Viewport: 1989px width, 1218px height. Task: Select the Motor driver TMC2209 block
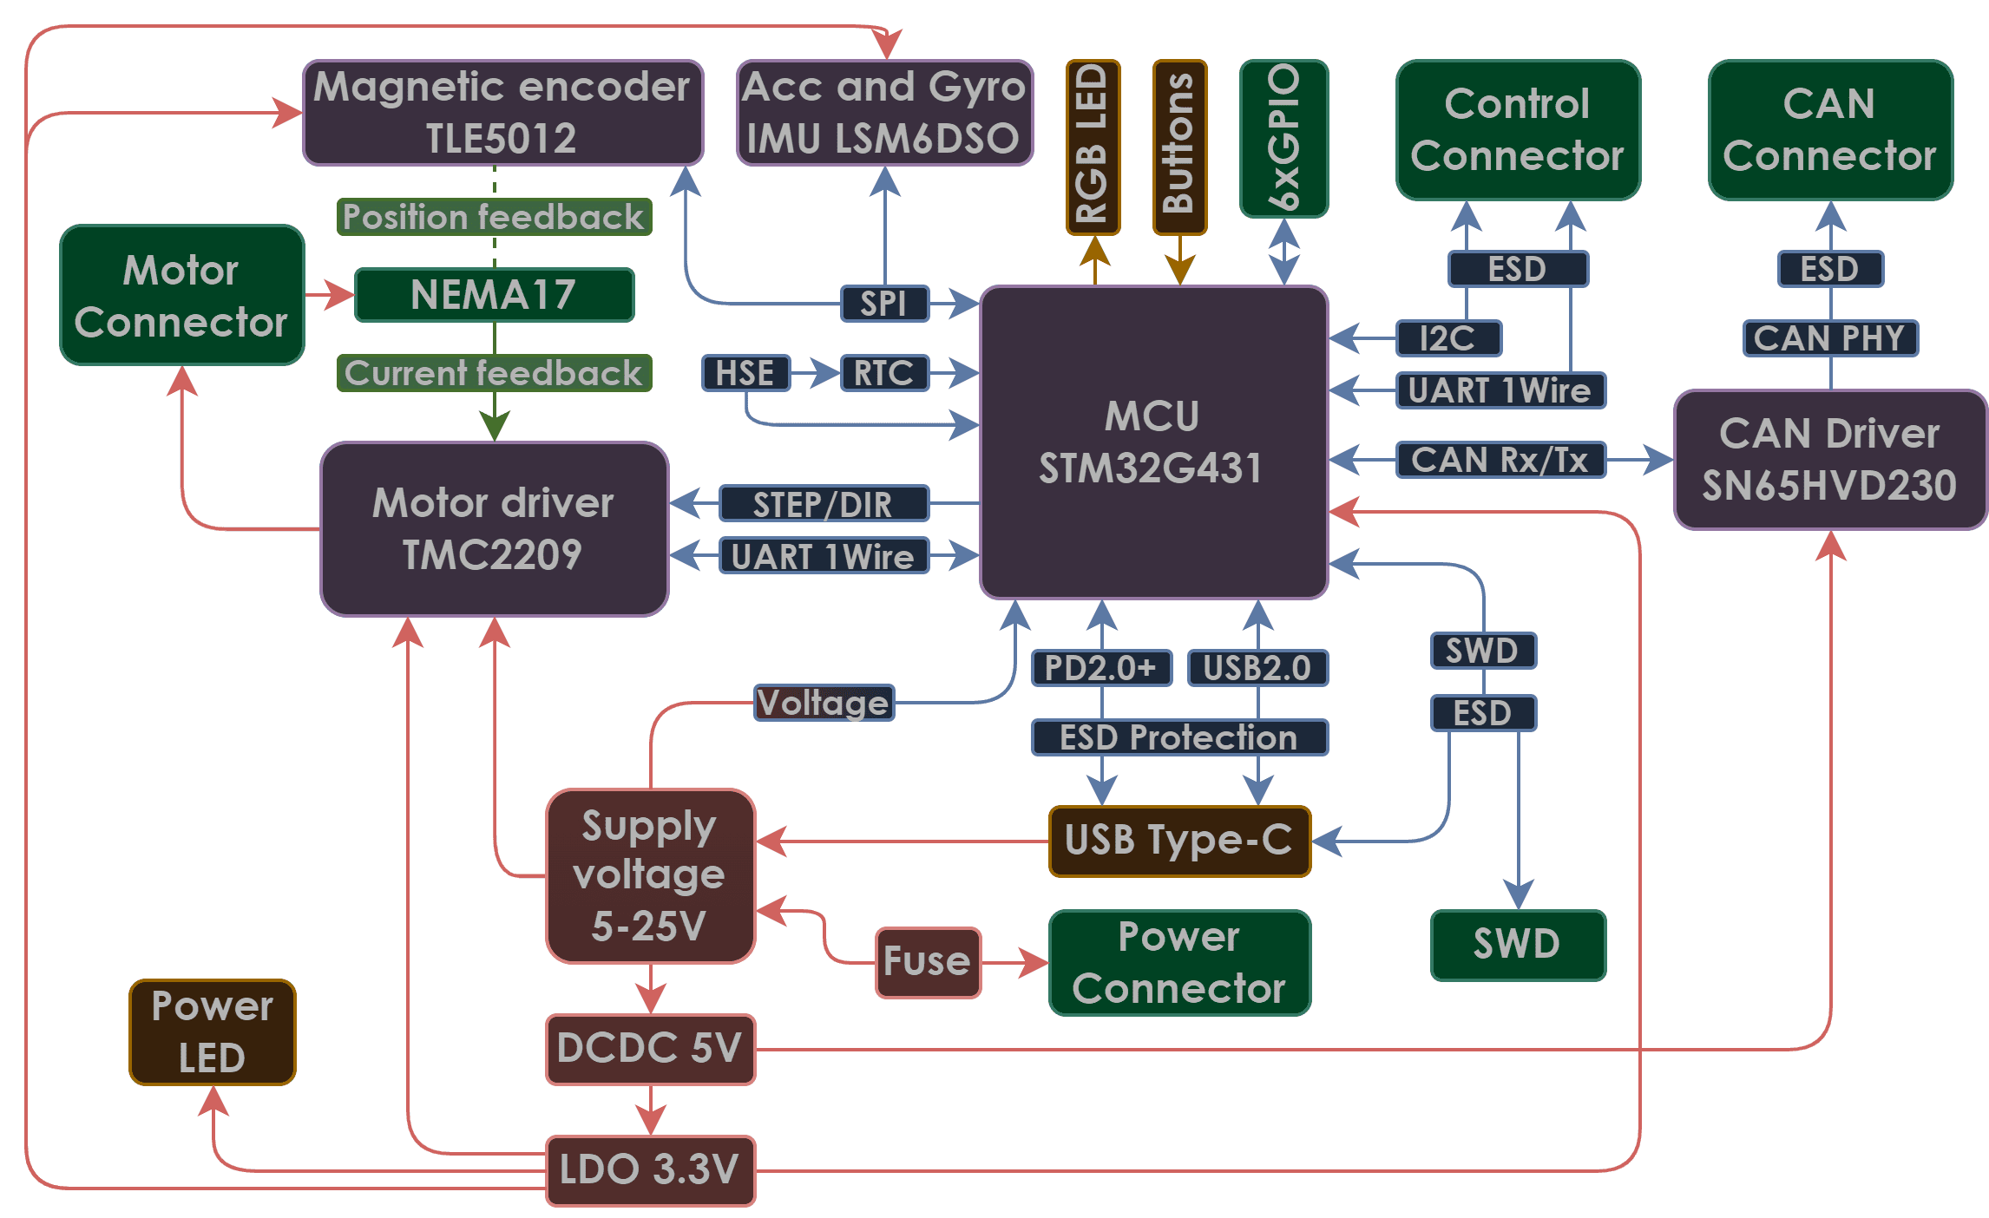point(495,529)
